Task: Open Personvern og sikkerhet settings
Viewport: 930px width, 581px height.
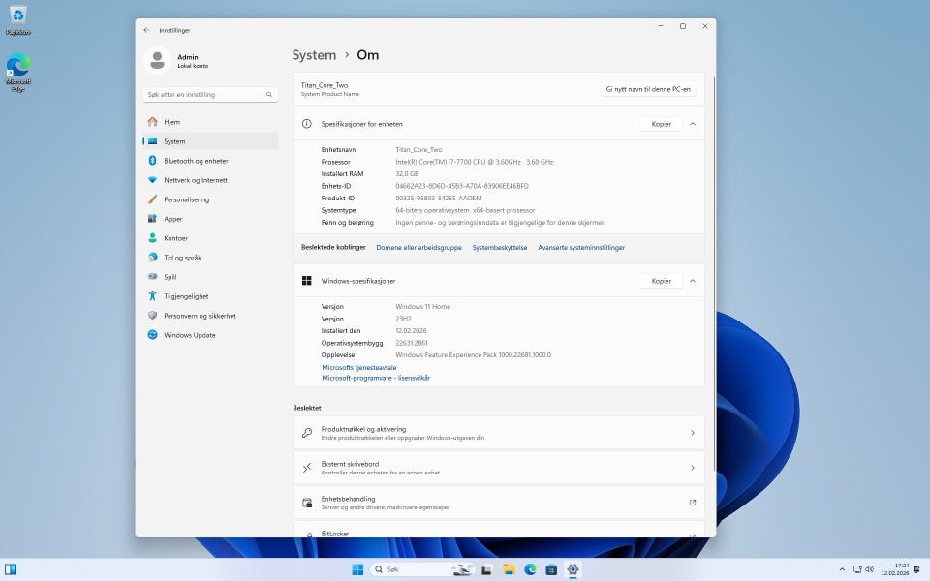Action: [x=199, y=316]
